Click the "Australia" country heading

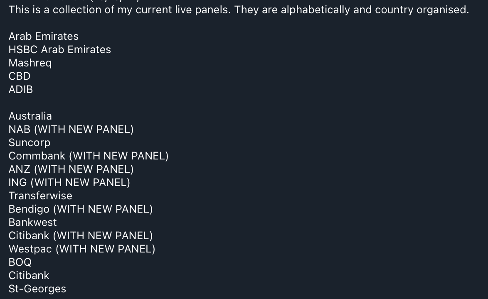30,116
